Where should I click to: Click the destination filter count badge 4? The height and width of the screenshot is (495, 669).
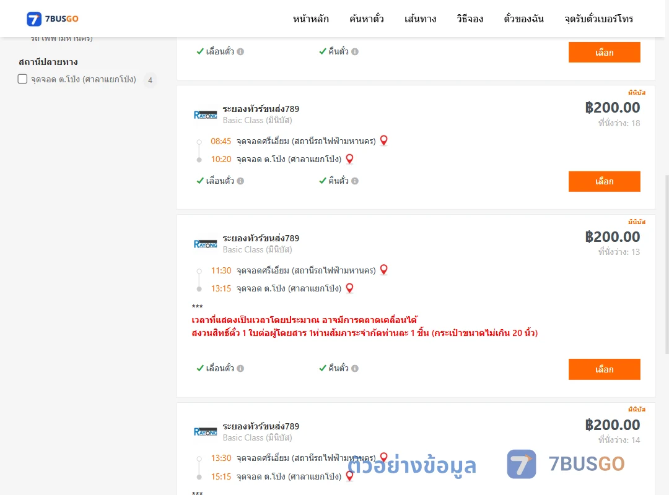(150, 80)
